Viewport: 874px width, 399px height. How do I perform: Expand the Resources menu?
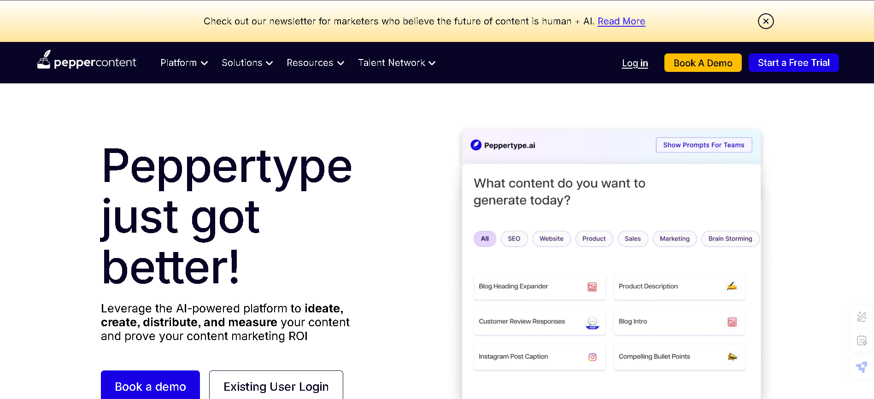point(316,63)
